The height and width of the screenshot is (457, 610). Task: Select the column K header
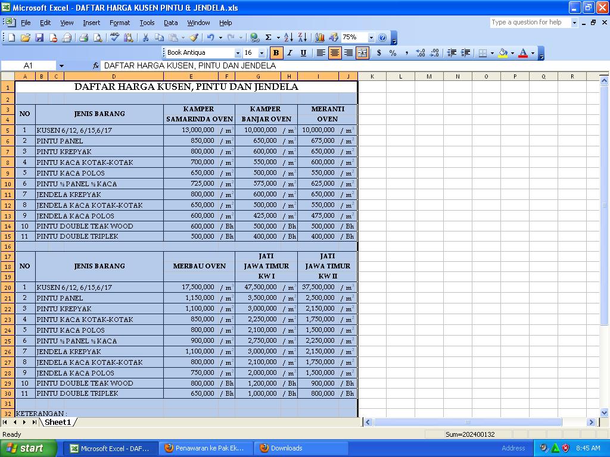click(372, 77)
